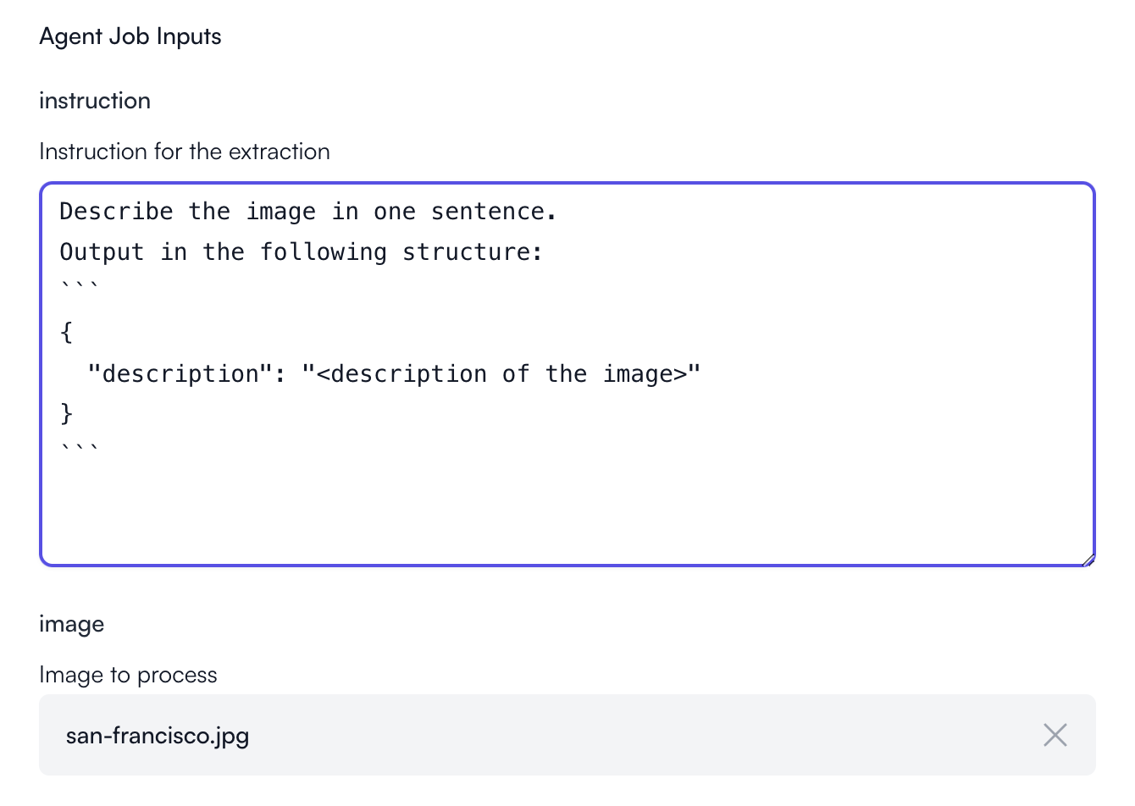Viewport: 1135px width, 806px height.
Task: Click the 'Agent Job Inputs' heading
Action: 130,36
